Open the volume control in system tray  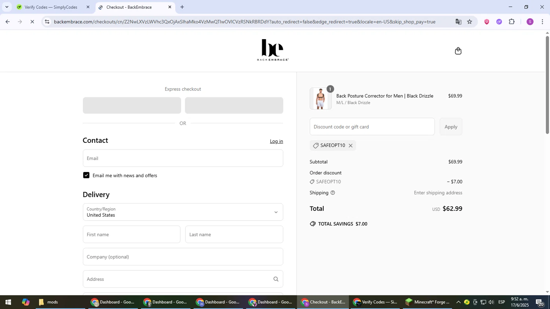coord(491,302)
